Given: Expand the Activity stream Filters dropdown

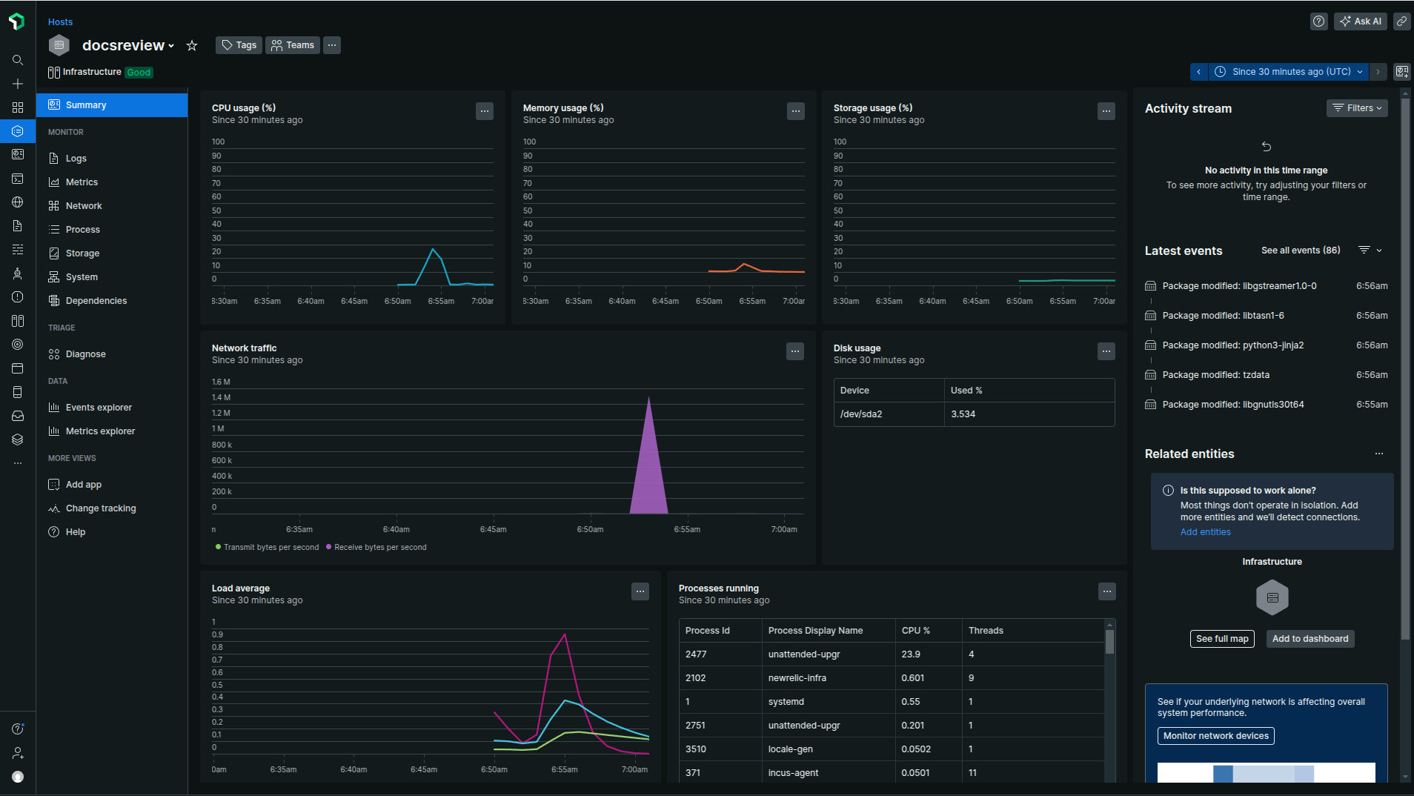Looking at the screenshot, I should click(x=1357, y=108).
